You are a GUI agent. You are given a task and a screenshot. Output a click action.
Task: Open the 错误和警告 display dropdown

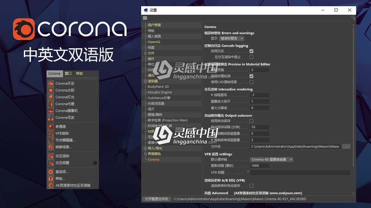(231, 38)
